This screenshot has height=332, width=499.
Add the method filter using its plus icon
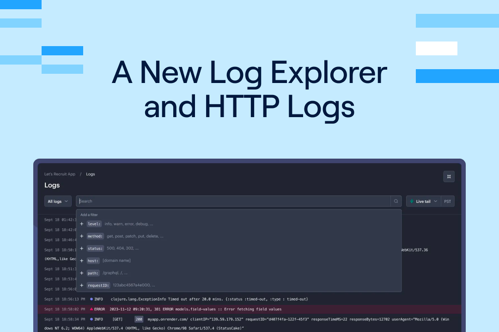81,236
